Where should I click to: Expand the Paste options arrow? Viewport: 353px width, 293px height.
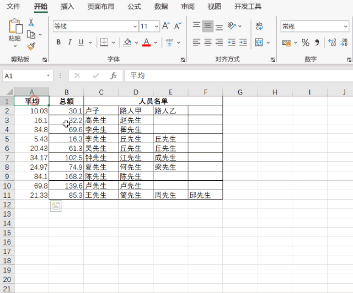pyautogui.click(x=15, y=46)
